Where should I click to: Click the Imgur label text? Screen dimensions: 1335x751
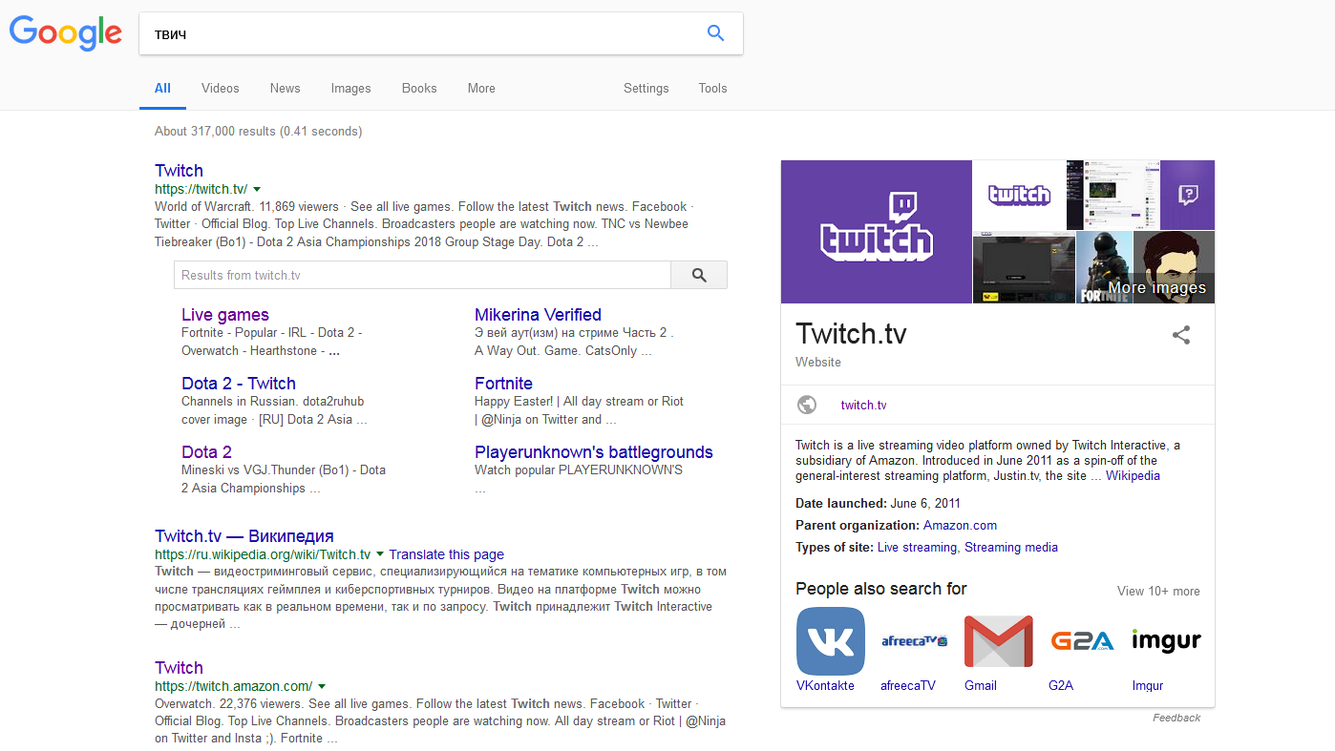coord(1148,685)
